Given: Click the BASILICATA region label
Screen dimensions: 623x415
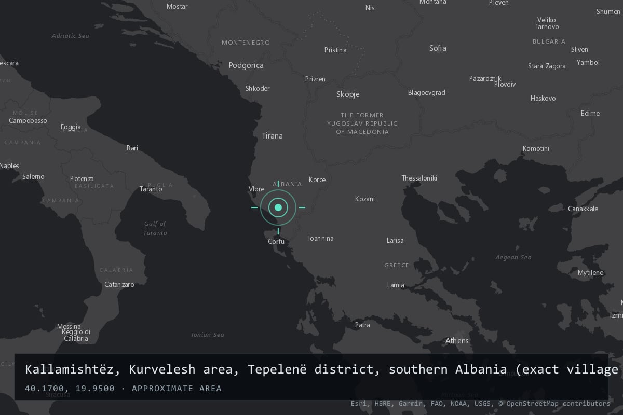Looking at the screenshot, I should 94,186.
